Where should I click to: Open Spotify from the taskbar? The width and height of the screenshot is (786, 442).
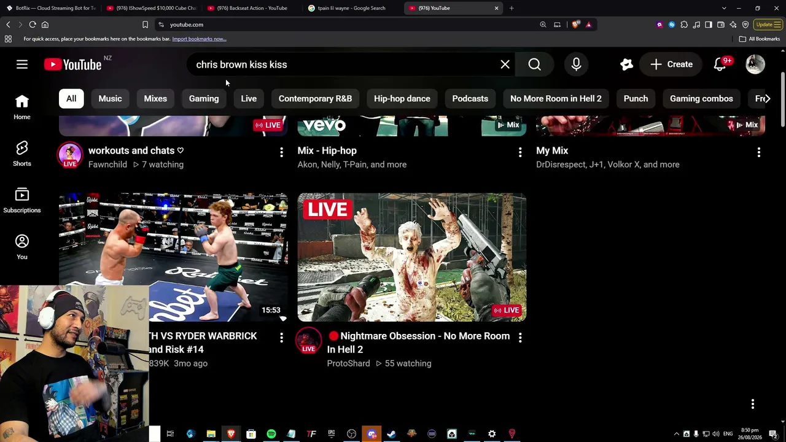coord(271,434)
